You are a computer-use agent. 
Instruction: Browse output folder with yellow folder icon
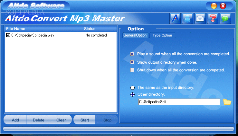point(227,102)
